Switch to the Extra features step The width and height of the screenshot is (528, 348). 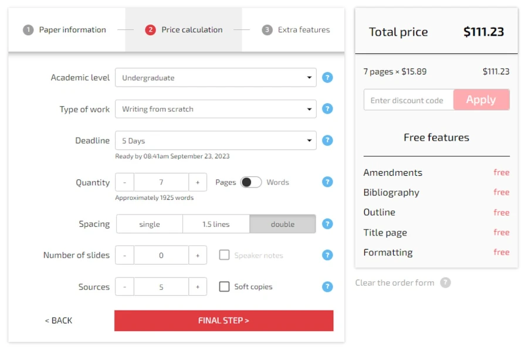point(296,30)
